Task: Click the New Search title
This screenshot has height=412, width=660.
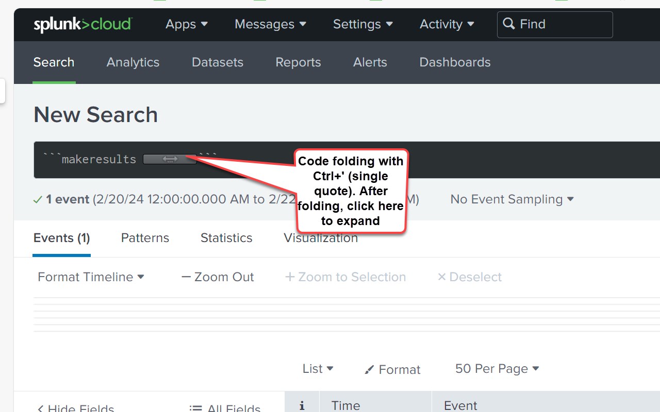Action: [x=95, y=114]
